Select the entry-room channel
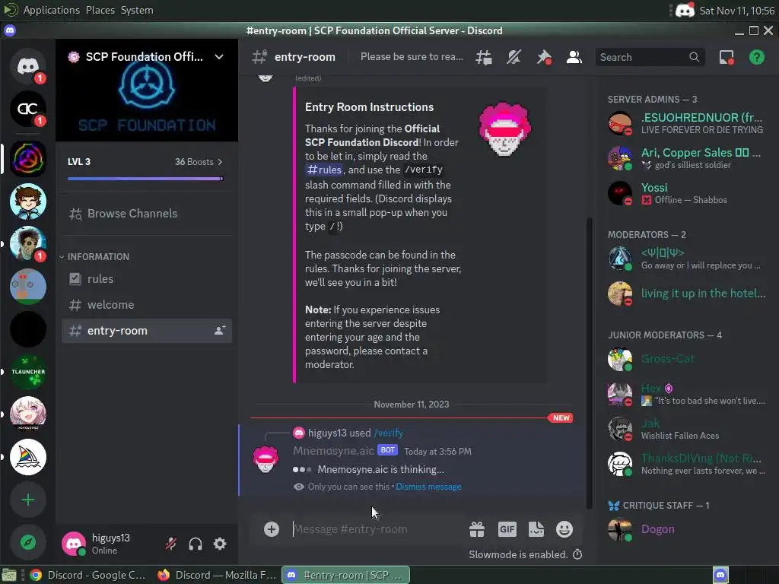This screenshot has height=584, width=779. click(147, 331)
